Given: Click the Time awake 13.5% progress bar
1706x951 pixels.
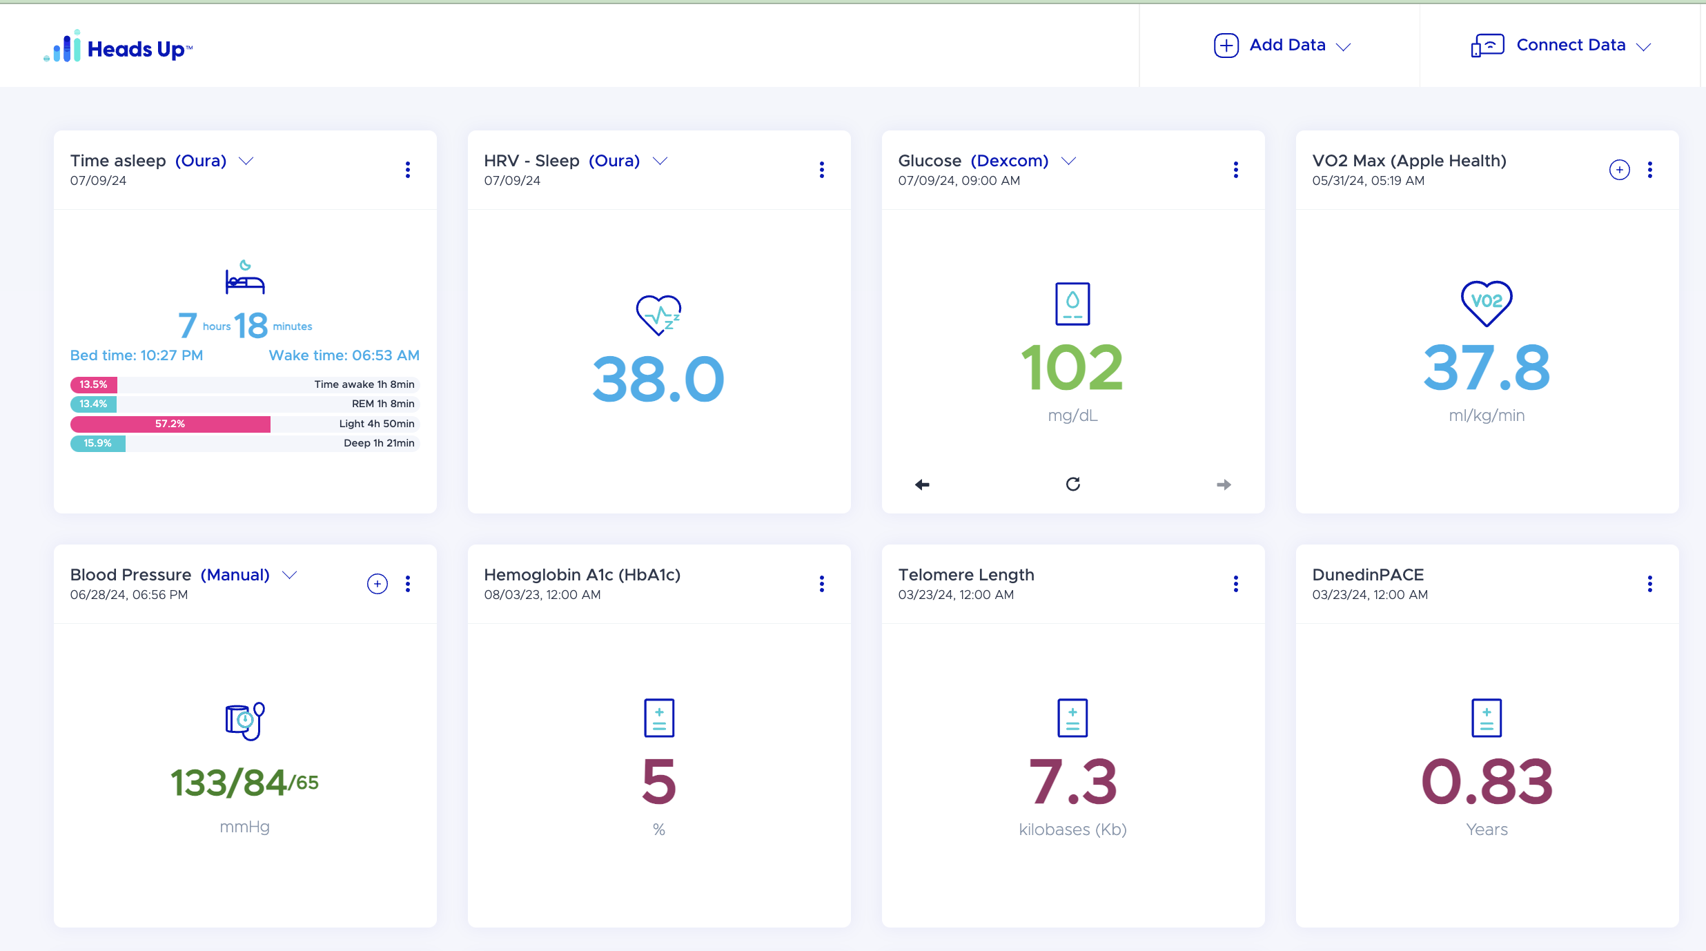Looking at the screenshot, I should pyautogui.click(x=245, y=384).
